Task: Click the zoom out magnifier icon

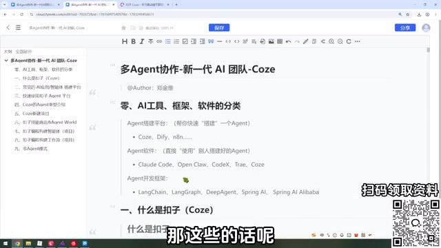Action: (x=340, y=41)
